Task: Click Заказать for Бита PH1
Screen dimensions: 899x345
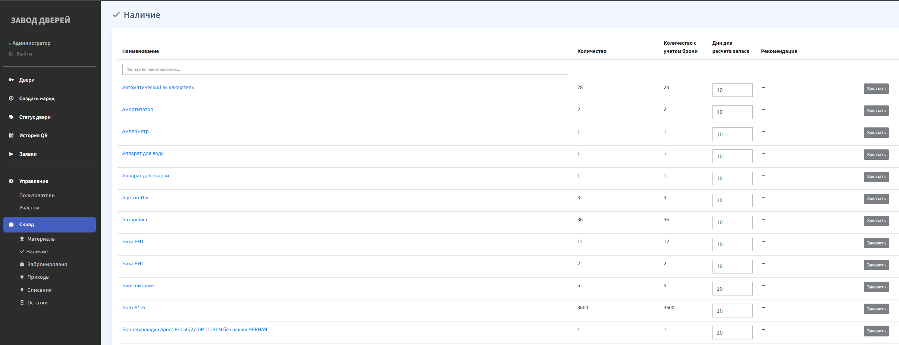Action: tap(876, 243)
